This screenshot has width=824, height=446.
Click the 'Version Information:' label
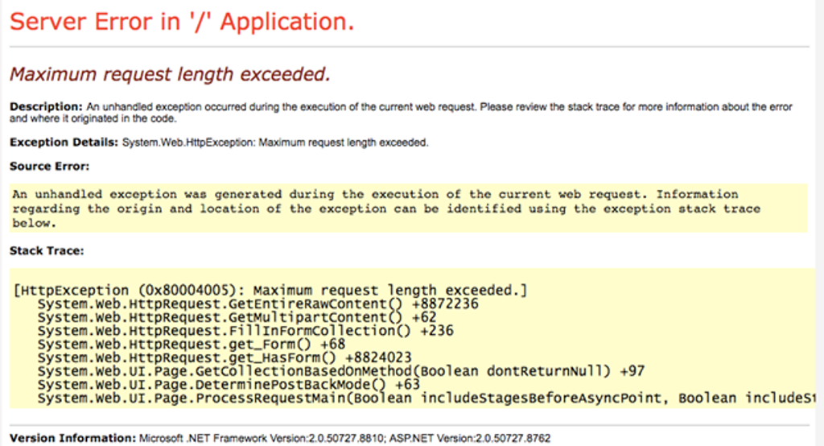(x=72, y=438)
